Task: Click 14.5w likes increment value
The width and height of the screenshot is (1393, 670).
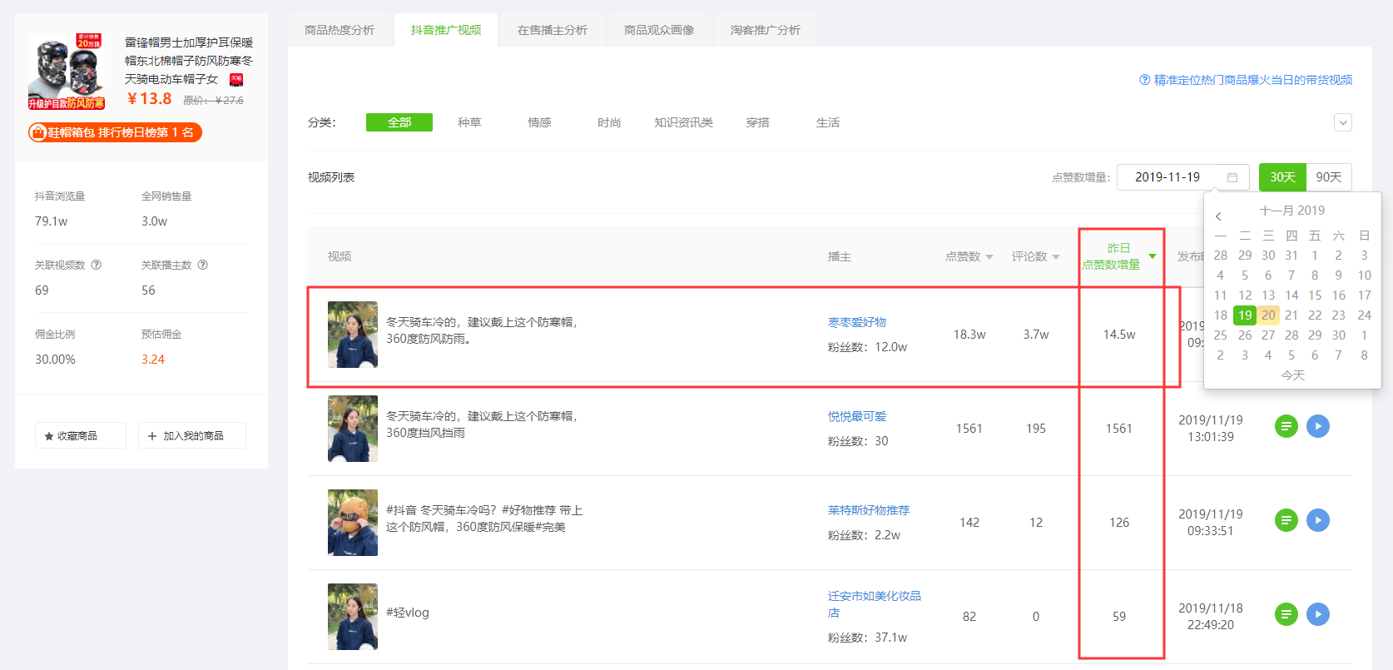Action: click(x=1119, y=335)
